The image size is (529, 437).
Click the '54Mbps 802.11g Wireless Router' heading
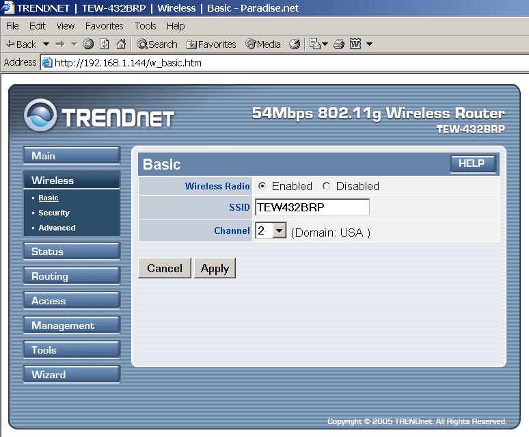(379, 113)
